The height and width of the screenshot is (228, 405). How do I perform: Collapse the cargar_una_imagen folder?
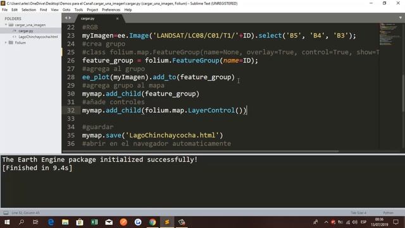[x=6, y=25]
